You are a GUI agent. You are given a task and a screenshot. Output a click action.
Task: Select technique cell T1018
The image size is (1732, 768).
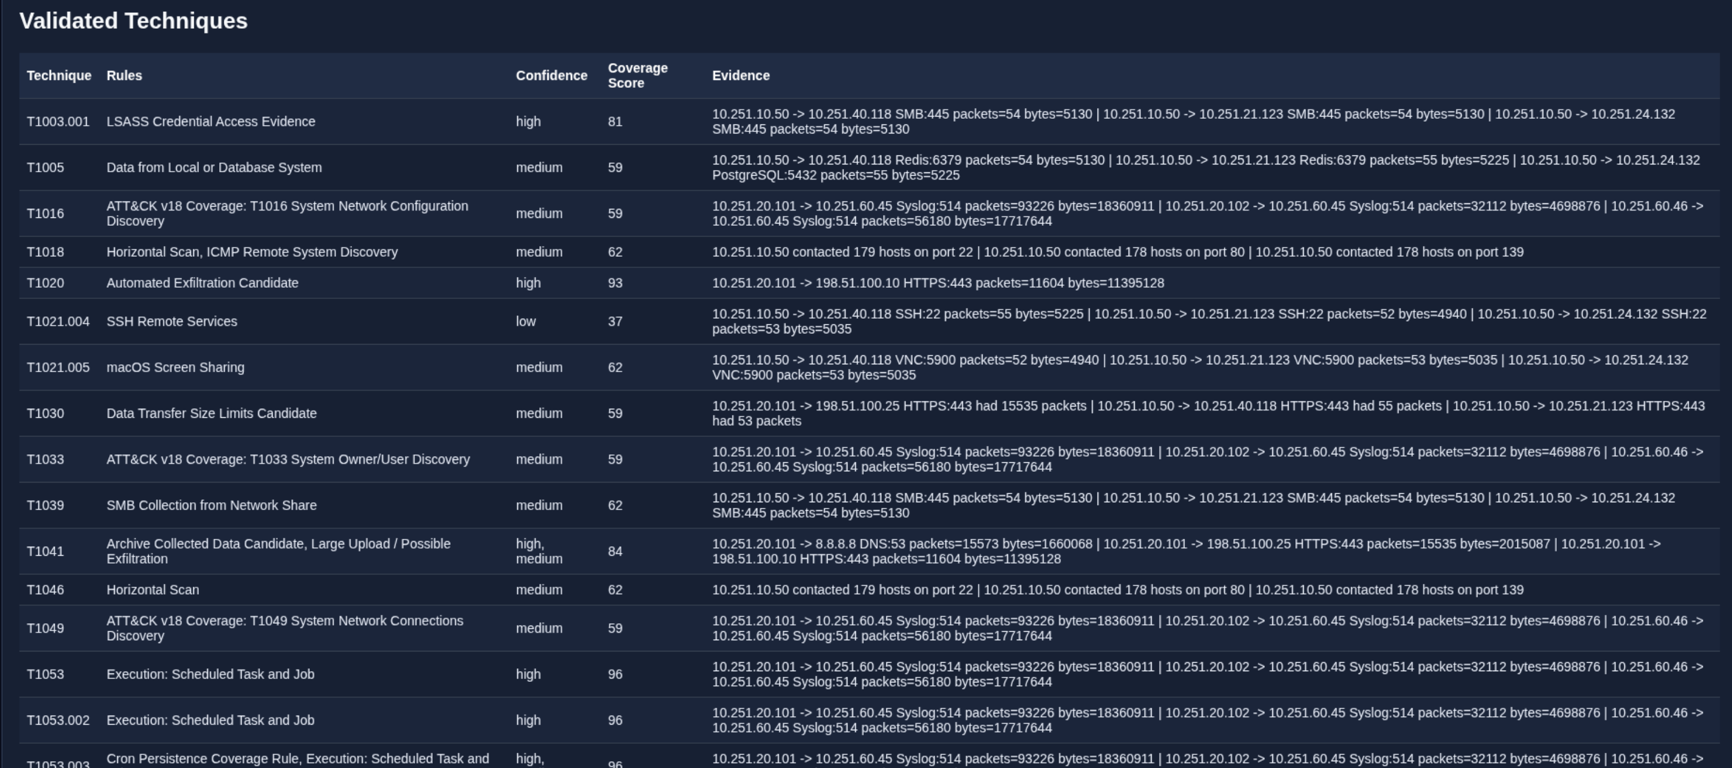[x=46, y=252]
